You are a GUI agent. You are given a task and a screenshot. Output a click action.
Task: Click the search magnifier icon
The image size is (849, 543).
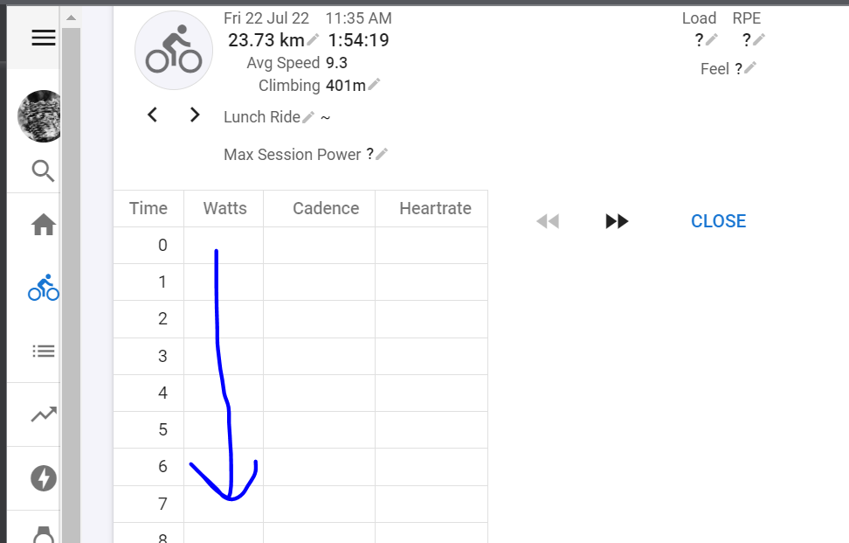(x=43, y=171)
